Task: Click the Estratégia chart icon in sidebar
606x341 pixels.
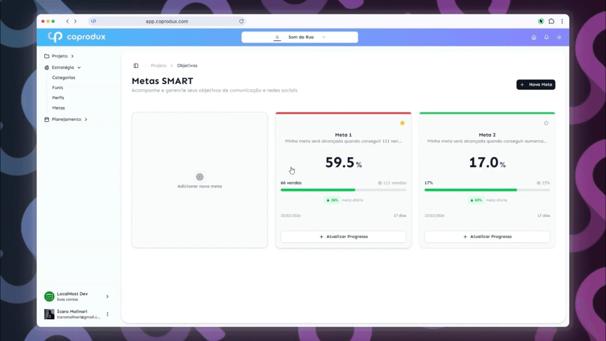Action: 47,67
